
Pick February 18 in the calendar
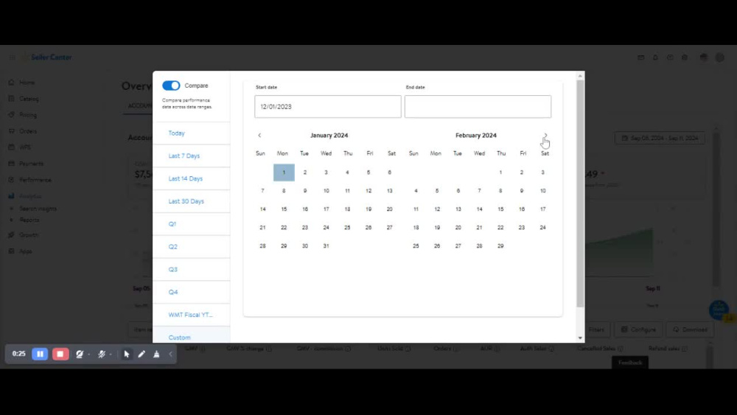coord(416,228)
